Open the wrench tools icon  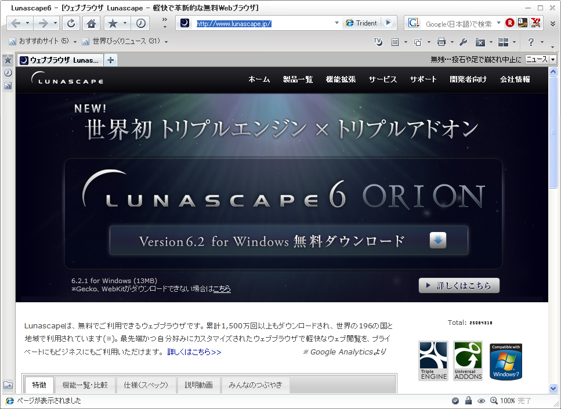click(463, 42)
